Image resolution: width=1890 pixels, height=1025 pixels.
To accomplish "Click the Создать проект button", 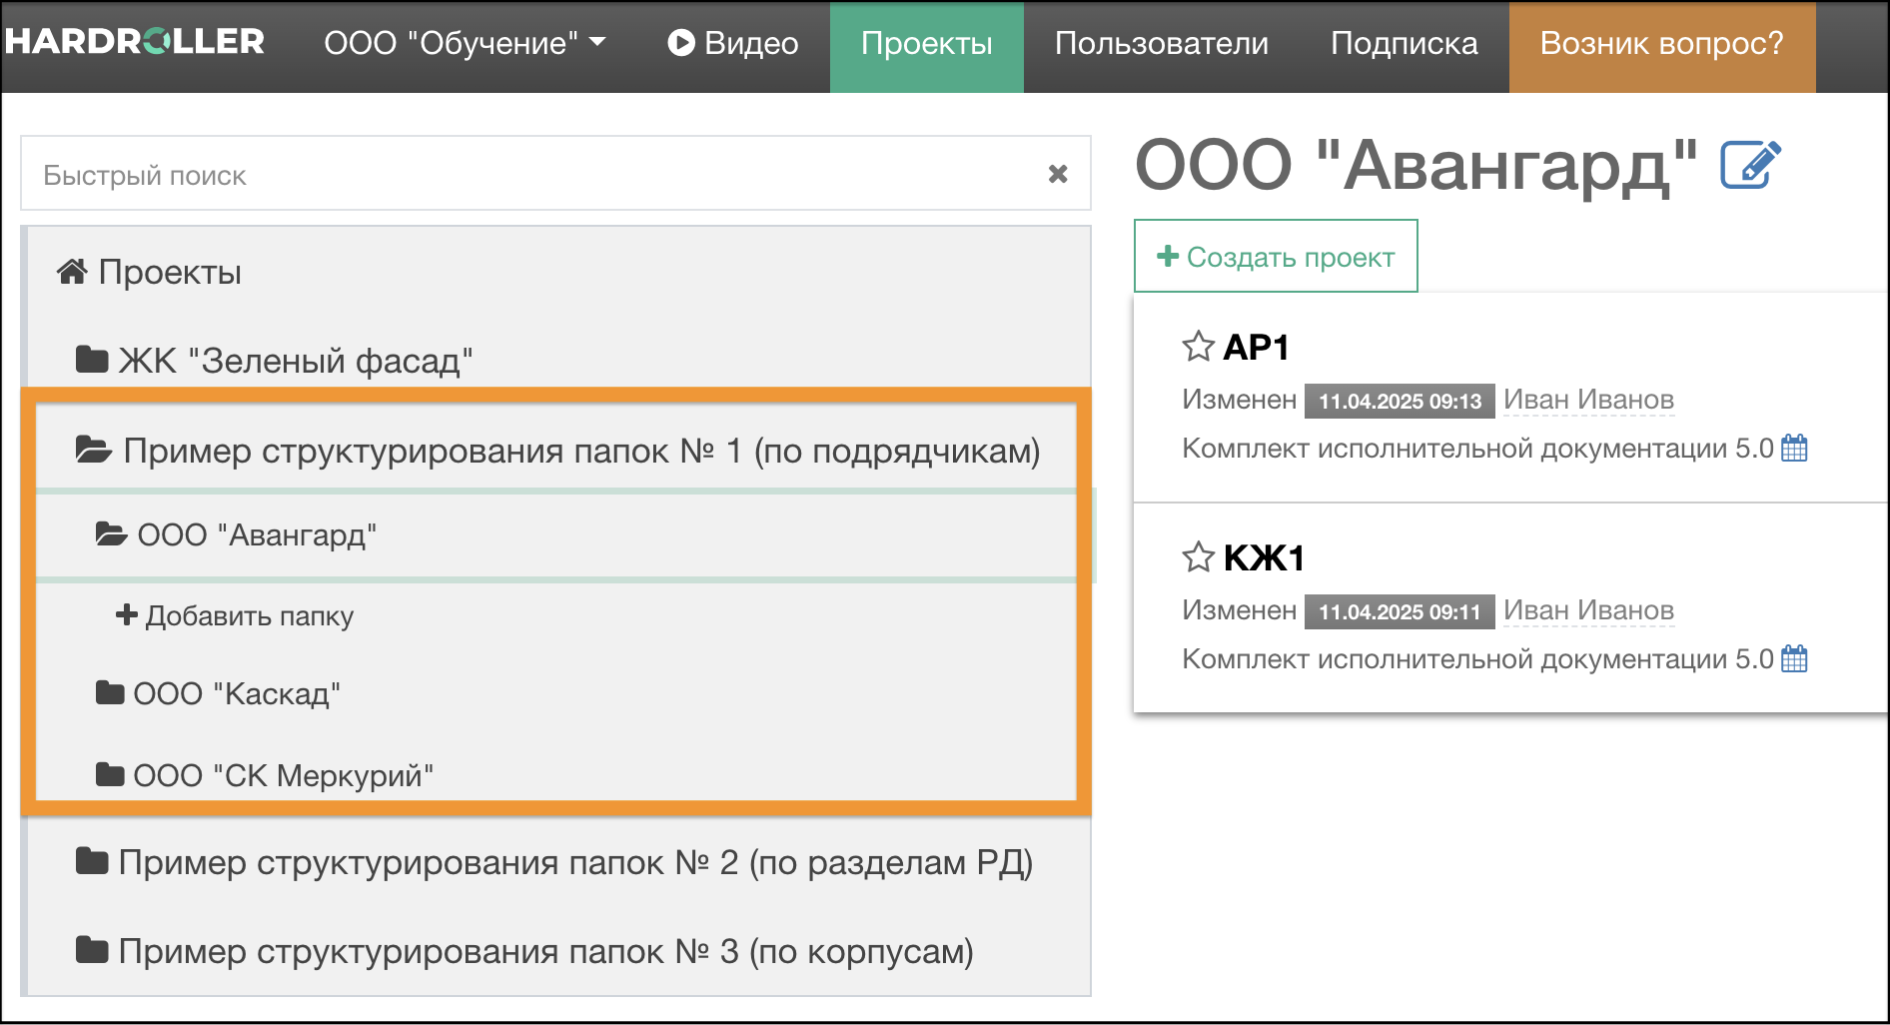I will [1275, 257].
